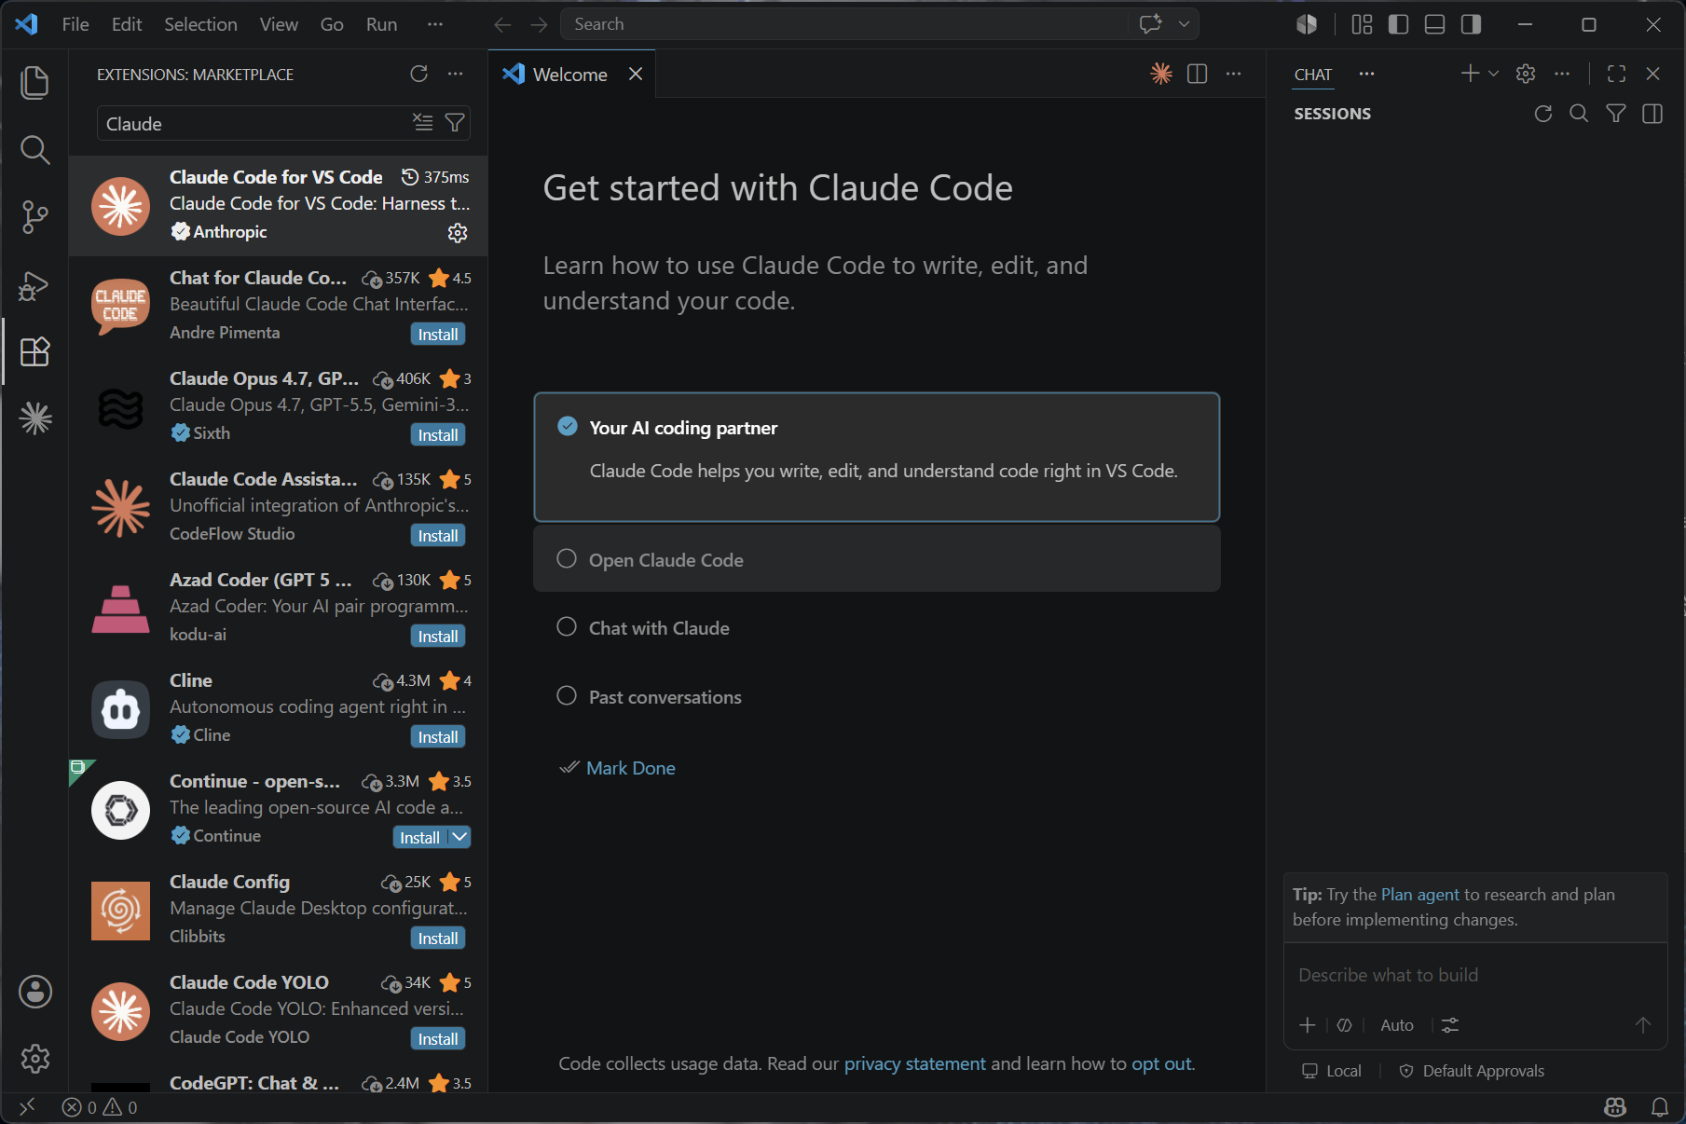1686x1124 pixels.
Task: Open the Default Approvals picker
Action: tap(1472, 1071)
